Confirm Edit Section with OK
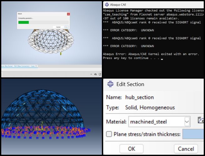The width and height of the screenshot is (205, 156). point(131,149)
